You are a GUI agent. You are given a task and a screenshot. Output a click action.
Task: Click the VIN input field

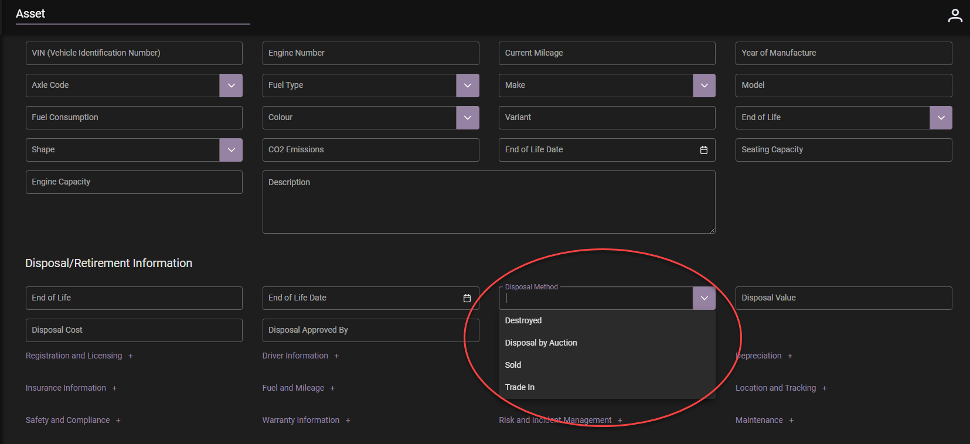(134, 53)
